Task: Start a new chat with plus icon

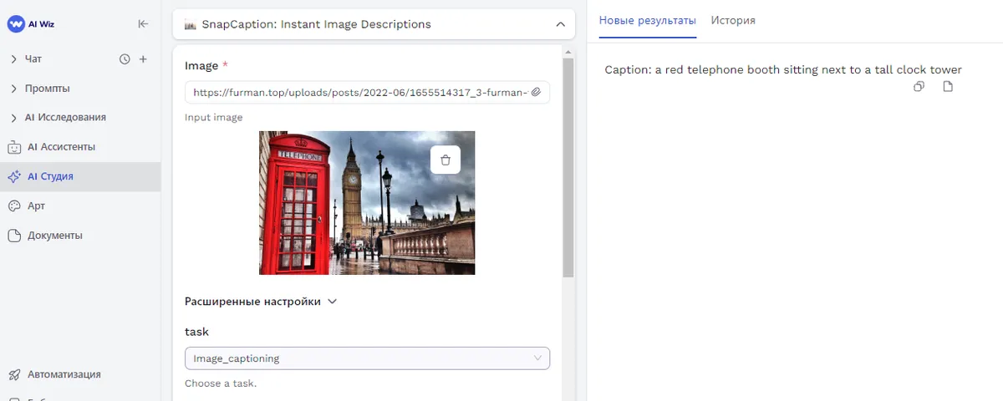Action: coord(143,59)
